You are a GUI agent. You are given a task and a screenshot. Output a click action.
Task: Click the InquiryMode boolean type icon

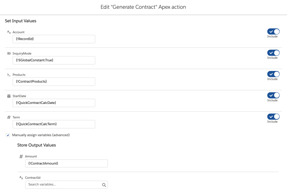(9, 54)
